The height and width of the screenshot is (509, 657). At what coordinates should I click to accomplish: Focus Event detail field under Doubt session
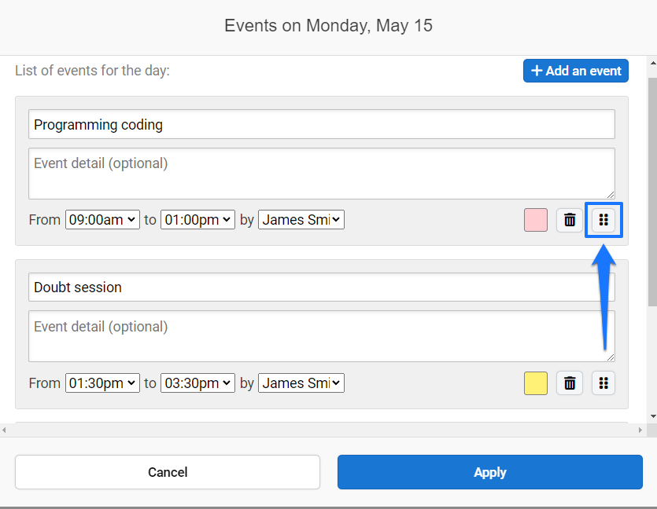(x=322, y=336)
